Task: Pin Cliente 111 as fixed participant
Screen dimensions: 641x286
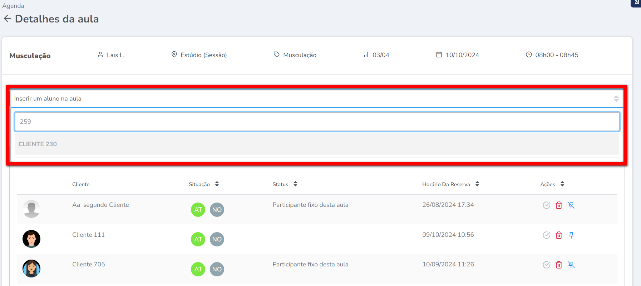Action: coord(571,235)
